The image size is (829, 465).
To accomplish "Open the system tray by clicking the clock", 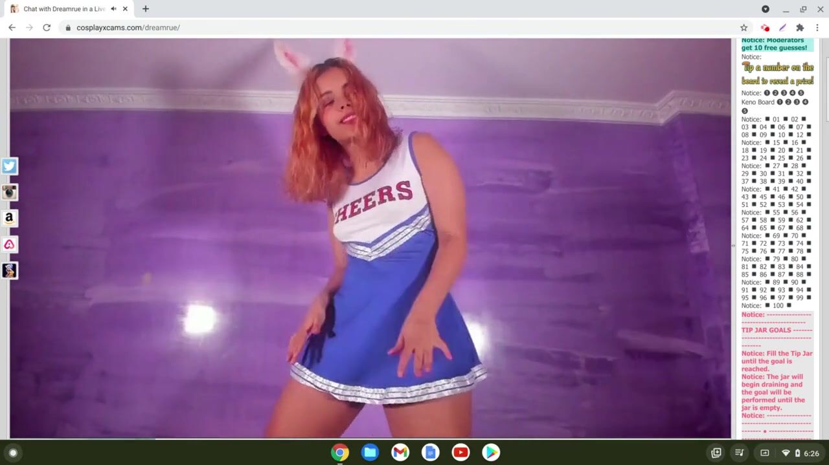I will point(811,453).
